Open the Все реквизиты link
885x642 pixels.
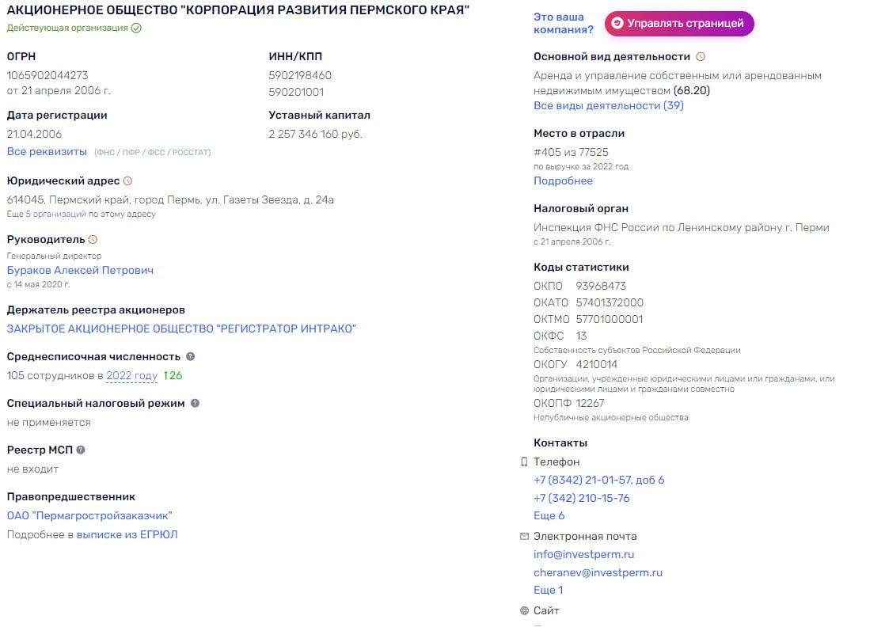coord(47,151)
